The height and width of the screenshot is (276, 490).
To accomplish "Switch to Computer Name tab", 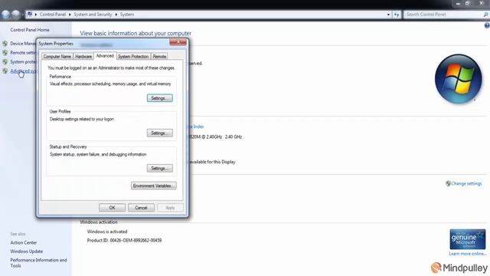I will 57,56.
